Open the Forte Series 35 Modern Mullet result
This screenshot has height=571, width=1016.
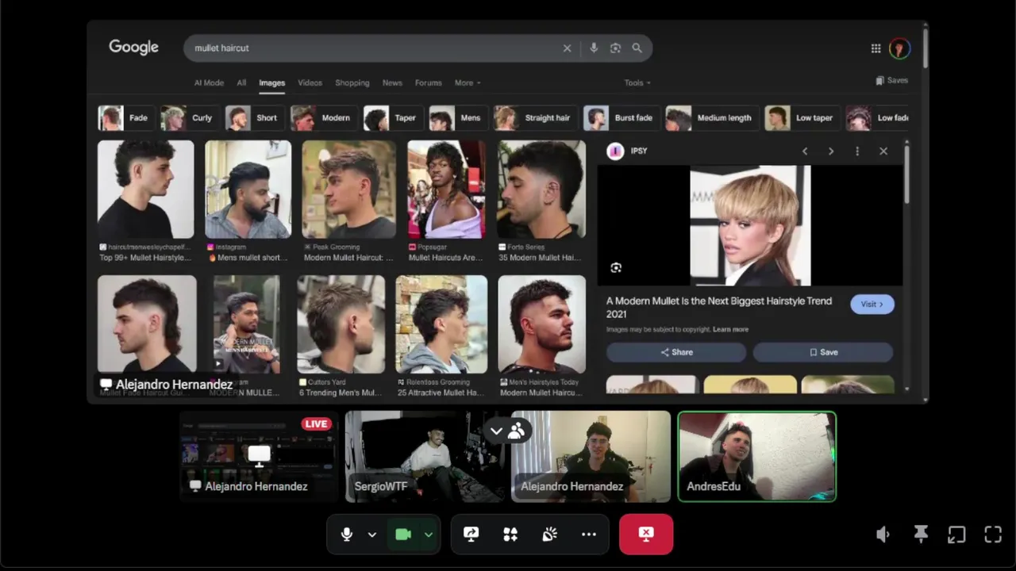541,201
